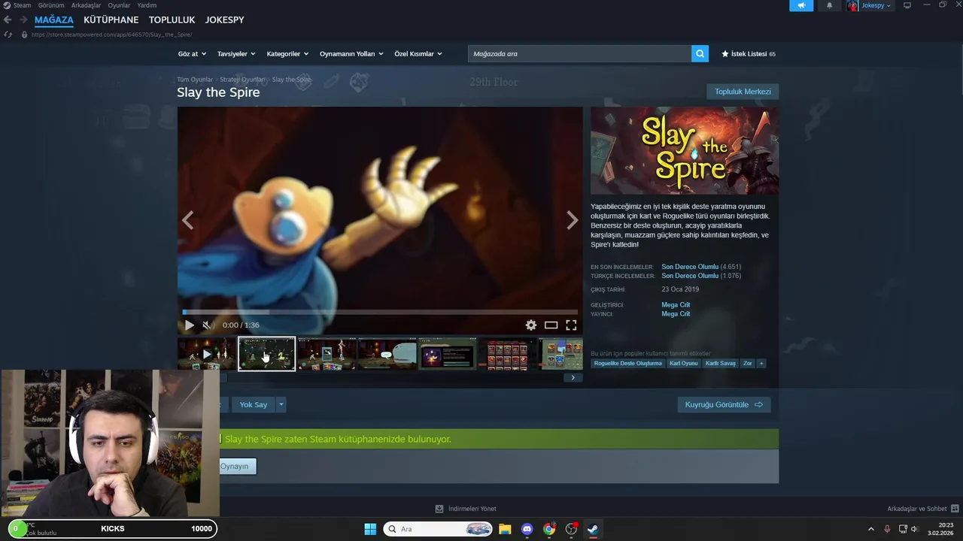
Task: Click the Mağazada ara search field
Action: 579,53
